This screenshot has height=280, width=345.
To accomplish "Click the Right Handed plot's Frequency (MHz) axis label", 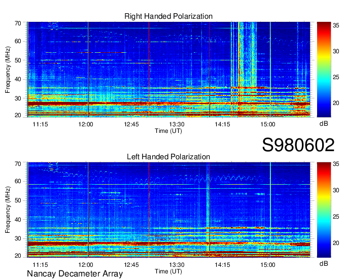I will [8, 69].
